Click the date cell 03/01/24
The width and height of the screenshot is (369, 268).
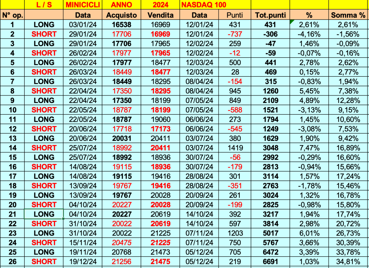(83, 24)
